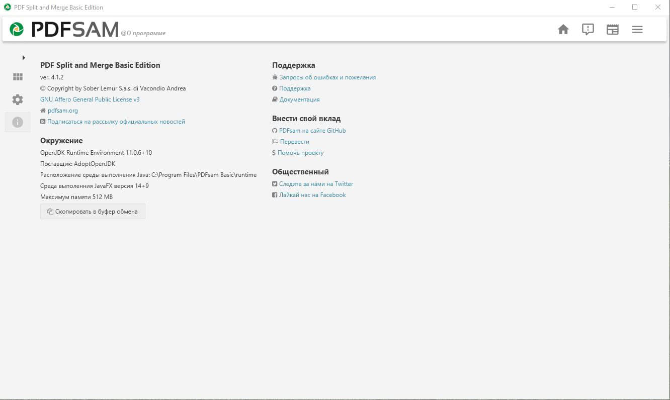Select the About info icon
Screen dimensions: 670x400
click(x=18, y=122)
